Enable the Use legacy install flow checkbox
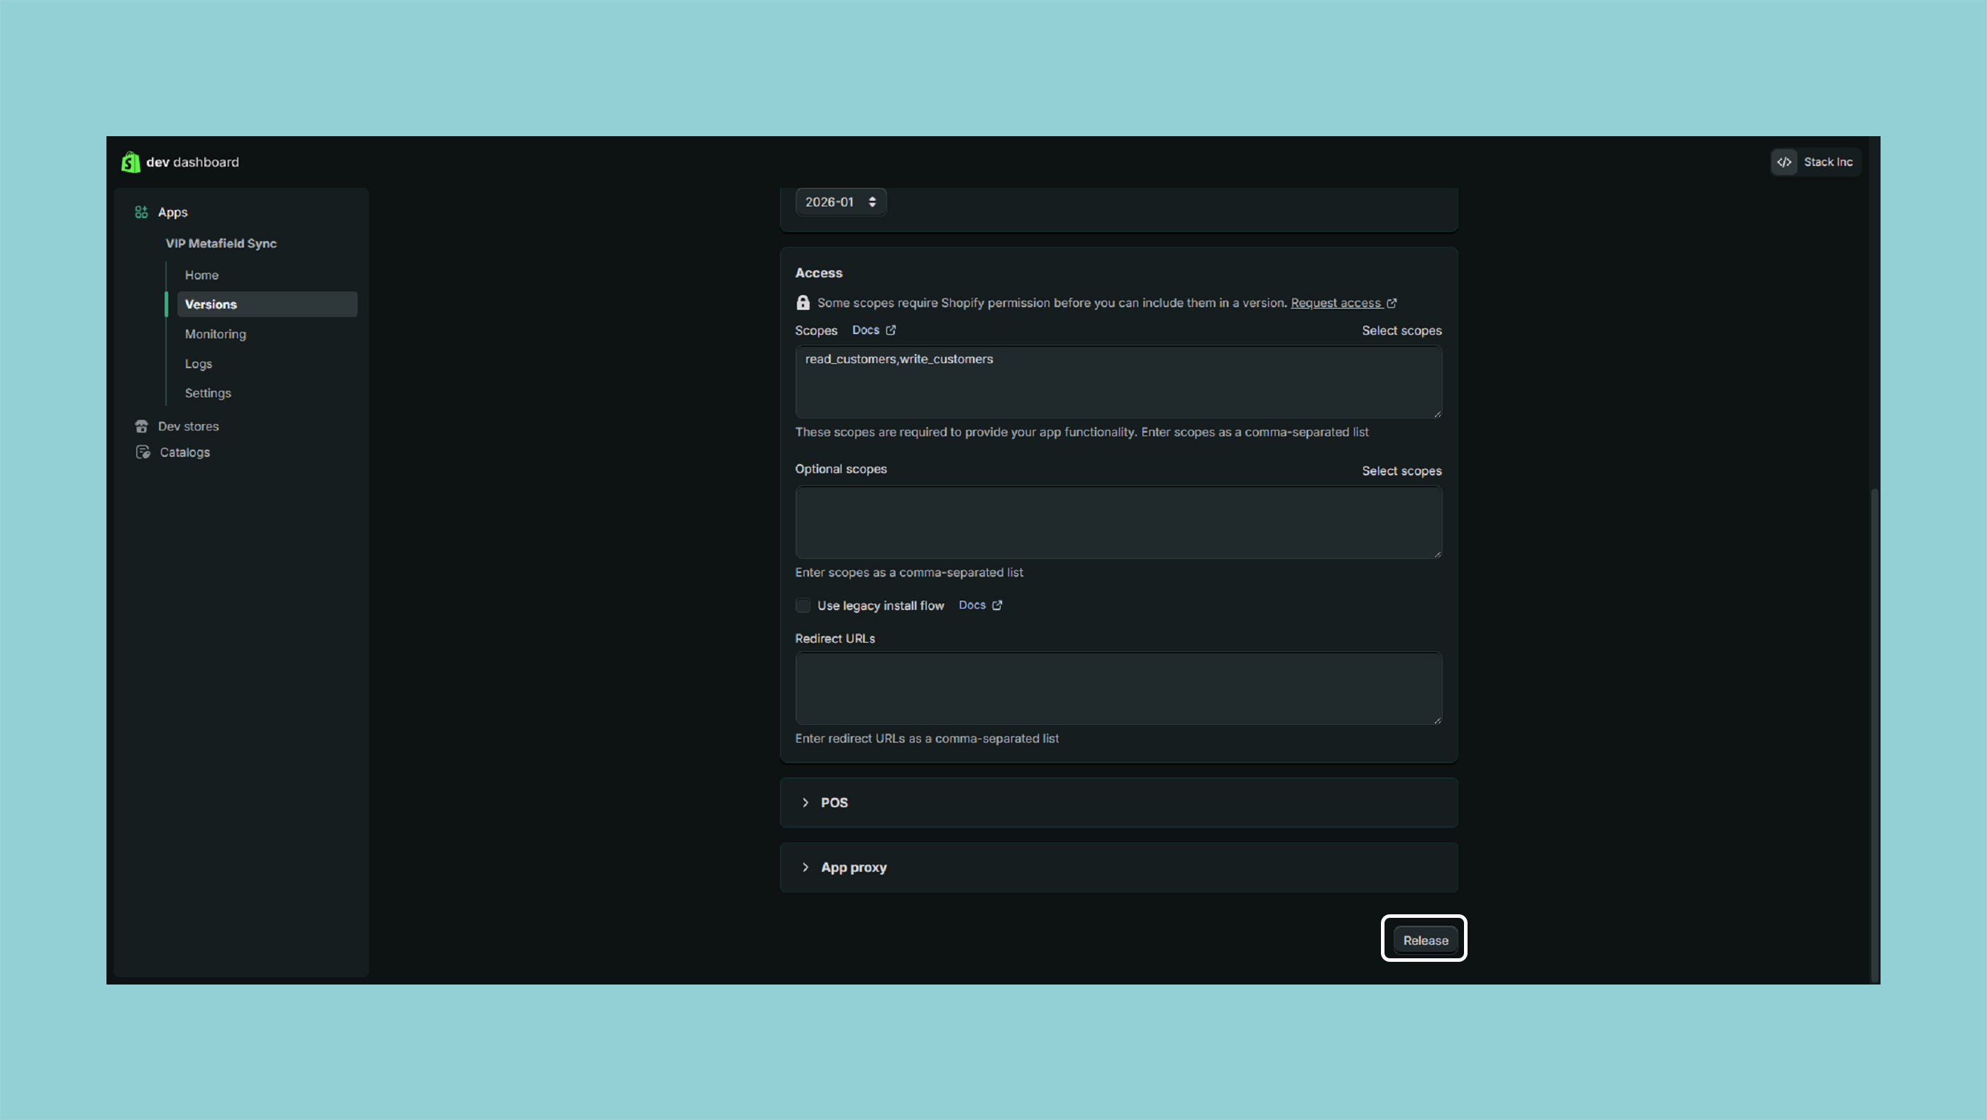Image resolution: width=1987 pixels, height=1120 pixels. click(x=803, y=606)
